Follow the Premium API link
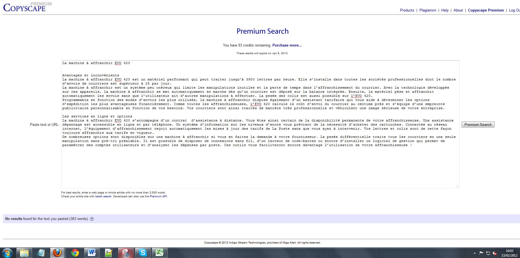The height and width of the screenshot is (258, 520). (x=158, y=196)
